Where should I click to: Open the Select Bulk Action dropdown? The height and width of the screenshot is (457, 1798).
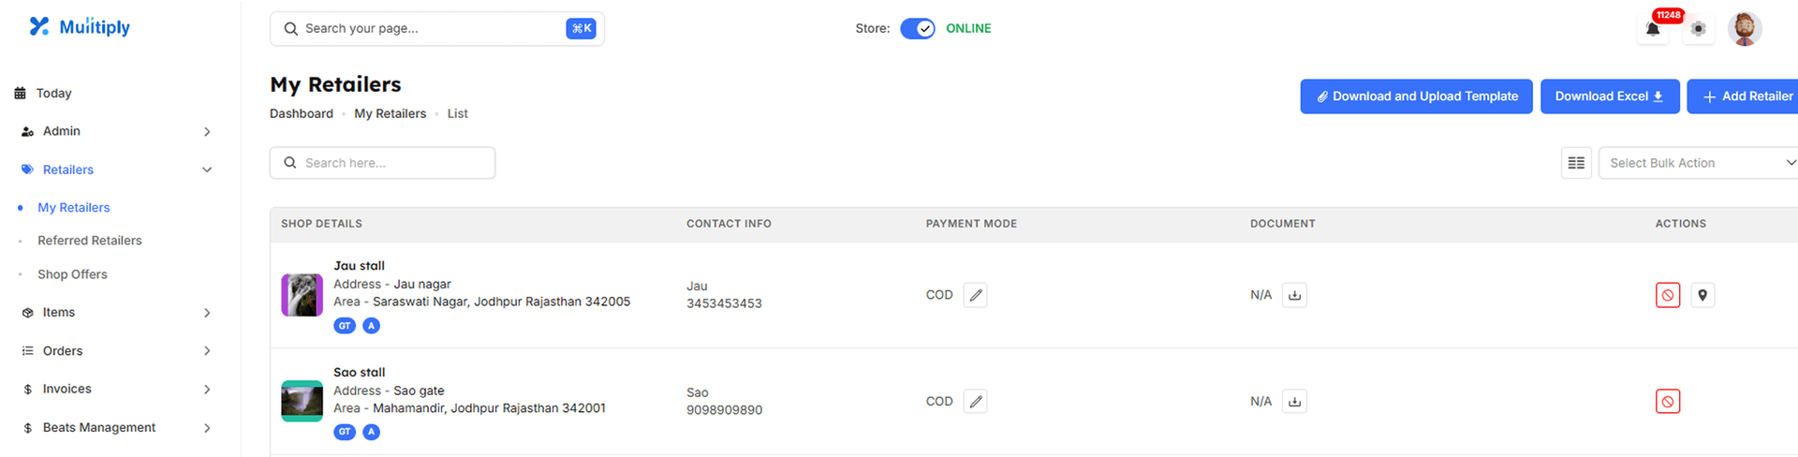tap(1698, 163)
